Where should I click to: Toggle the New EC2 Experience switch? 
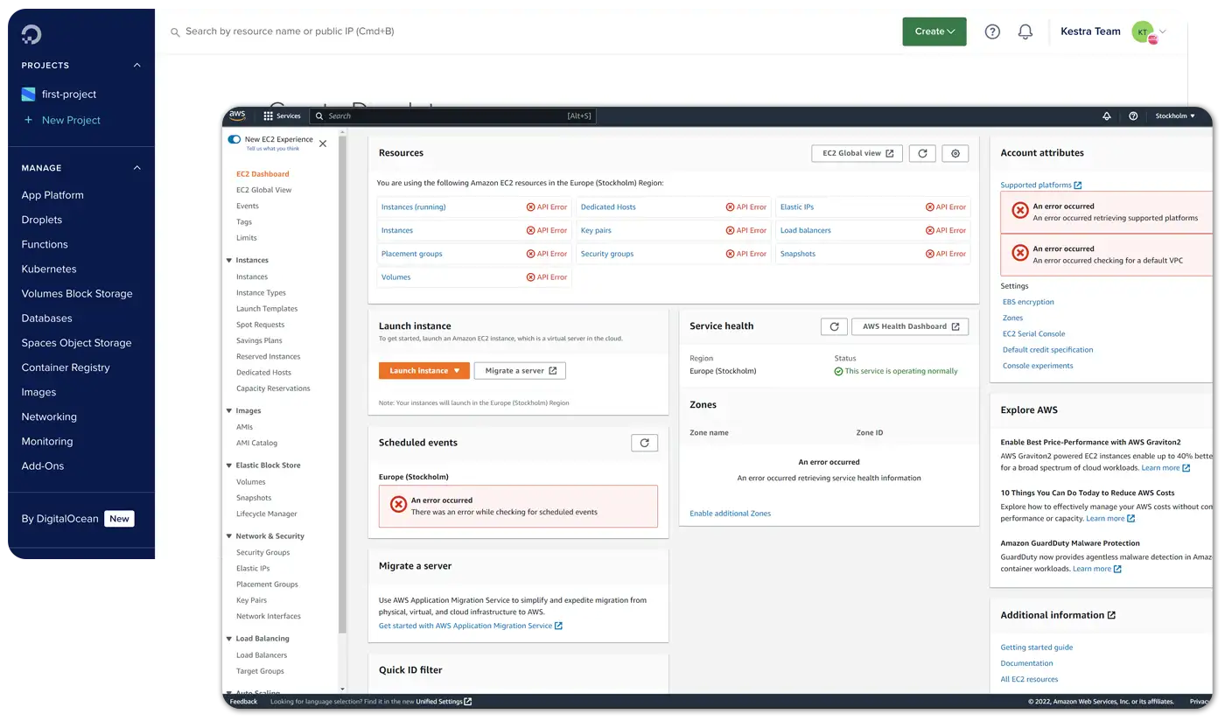click(x=234, y=139)
